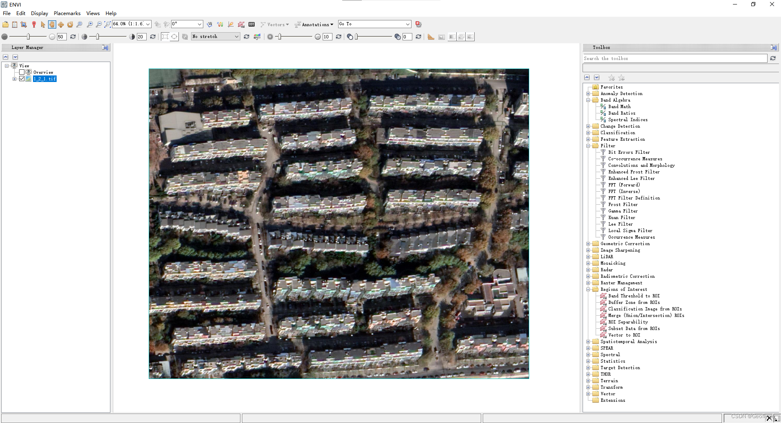Click the Swipe view icon
The height and width of the screenshot is (423, 781).
[470, 37]
